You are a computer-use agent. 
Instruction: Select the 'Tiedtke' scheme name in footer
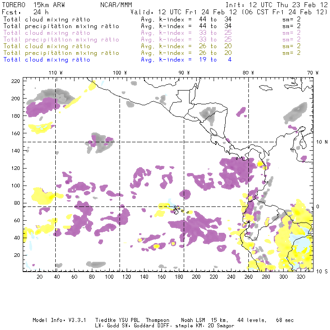[105, 320]
